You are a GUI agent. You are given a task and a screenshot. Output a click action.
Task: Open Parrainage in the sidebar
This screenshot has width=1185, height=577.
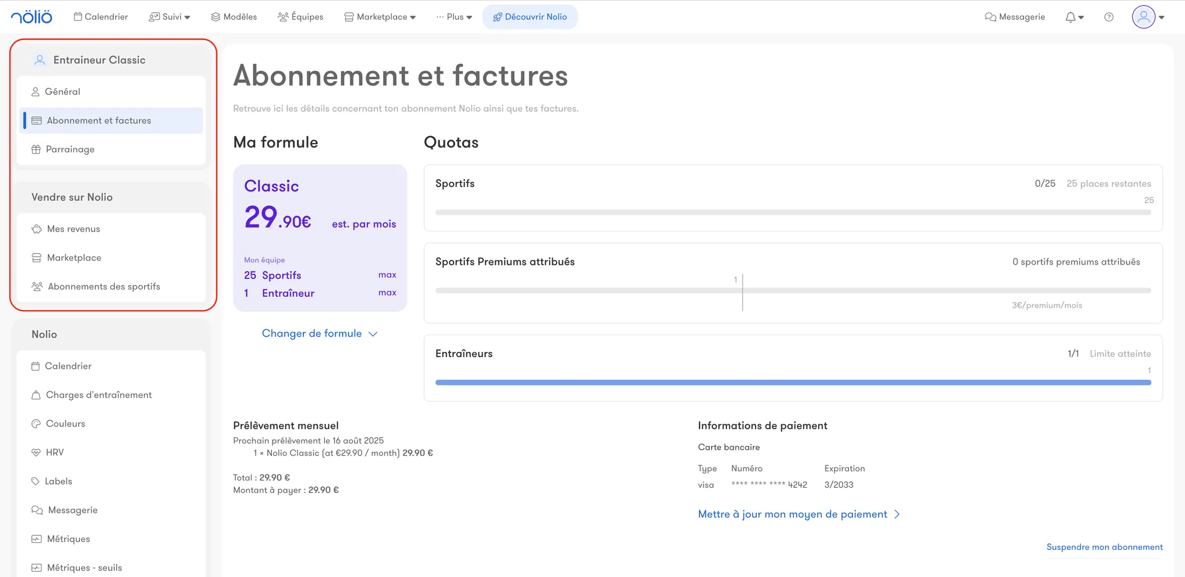point(111,149)
